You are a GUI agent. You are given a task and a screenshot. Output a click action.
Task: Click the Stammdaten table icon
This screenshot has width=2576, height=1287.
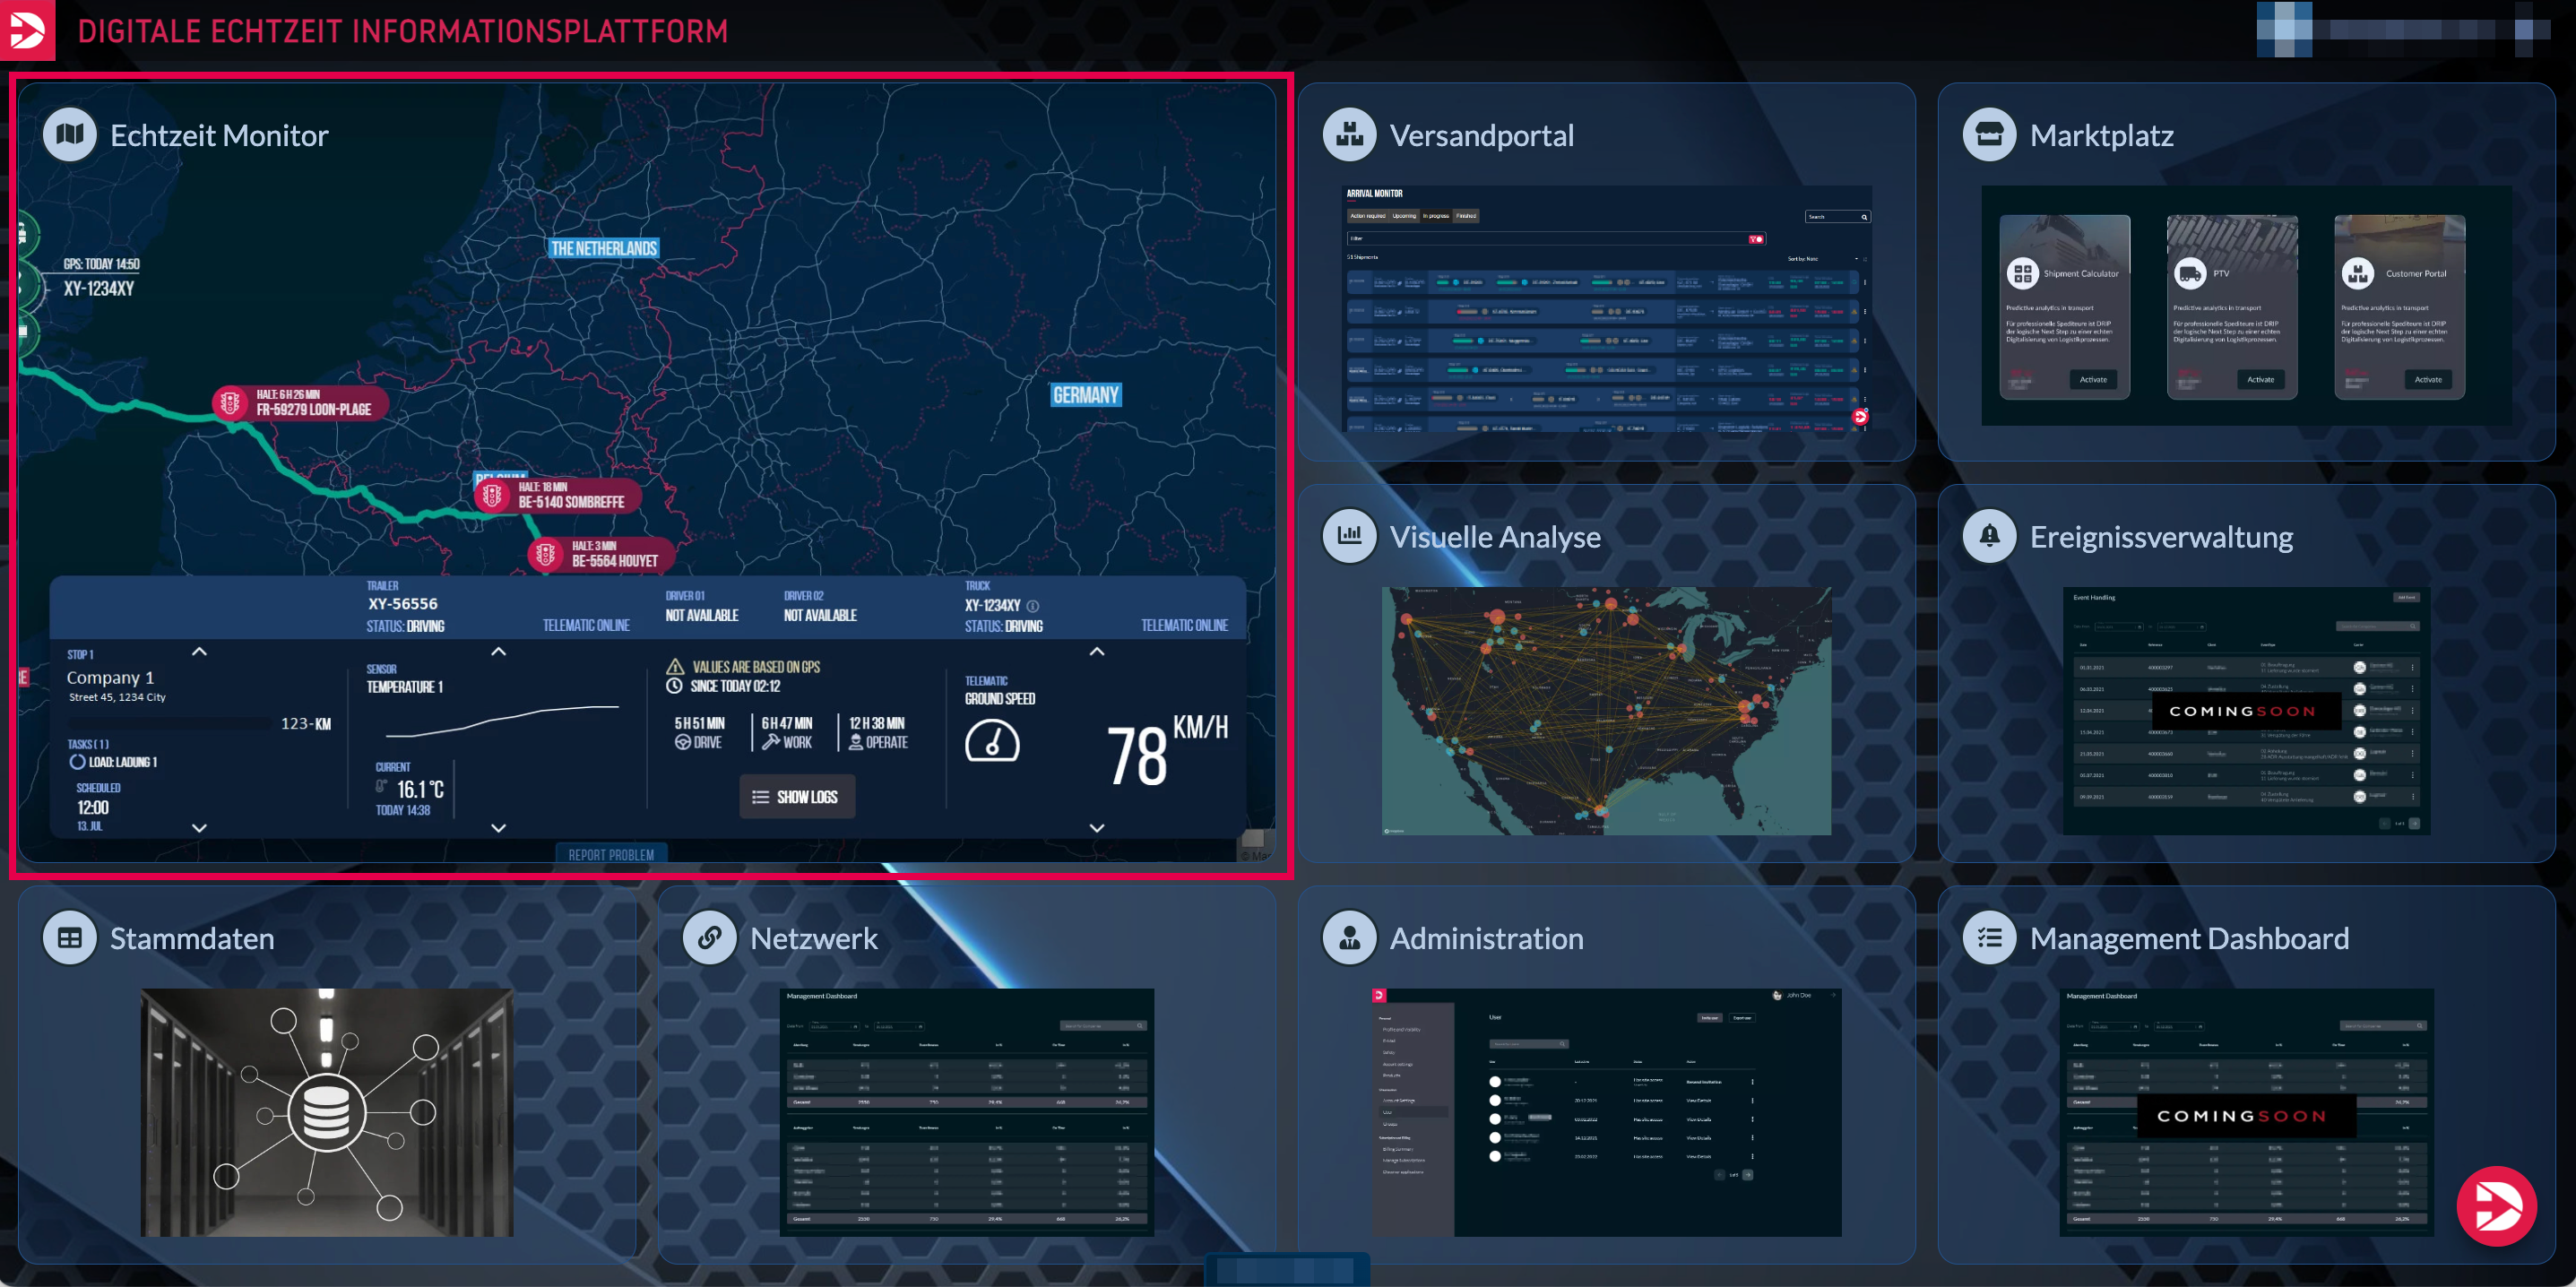tap(70, 937)
